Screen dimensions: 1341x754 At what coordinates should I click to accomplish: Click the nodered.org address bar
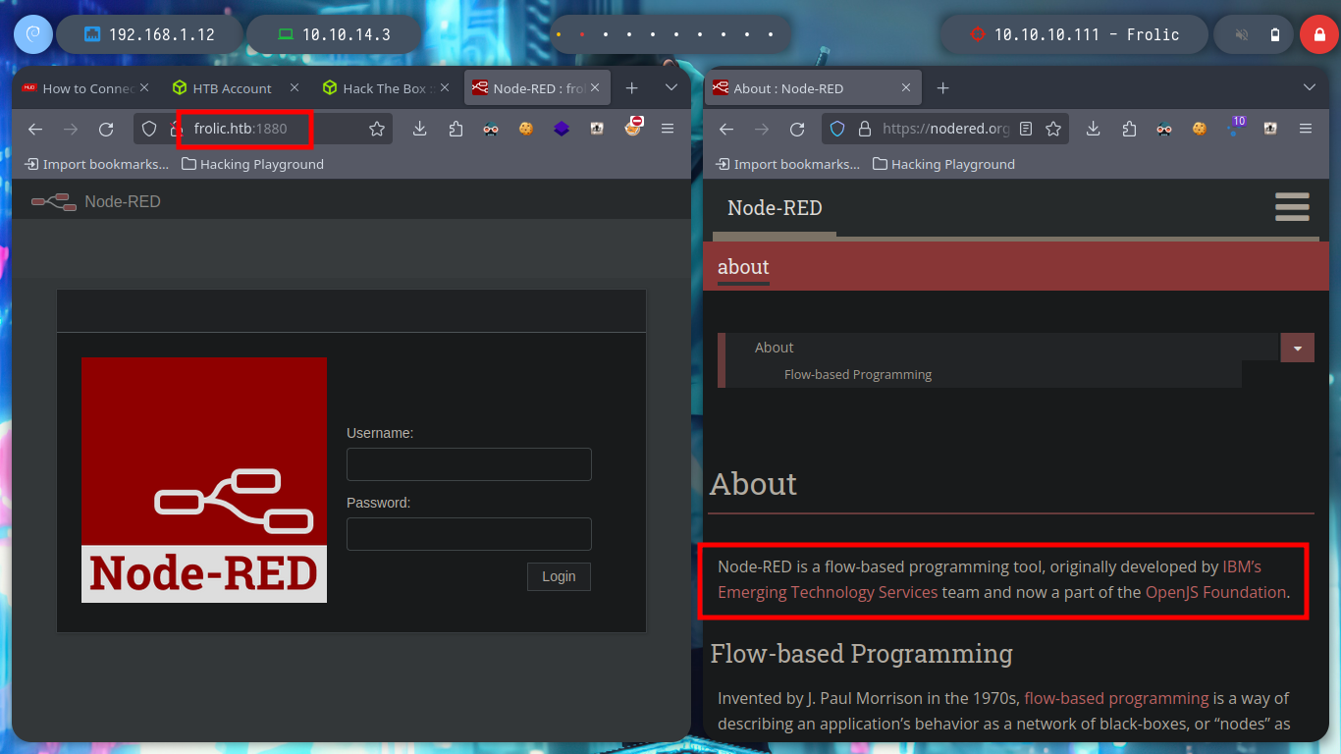pyautogui.click(x=944, y=129)
